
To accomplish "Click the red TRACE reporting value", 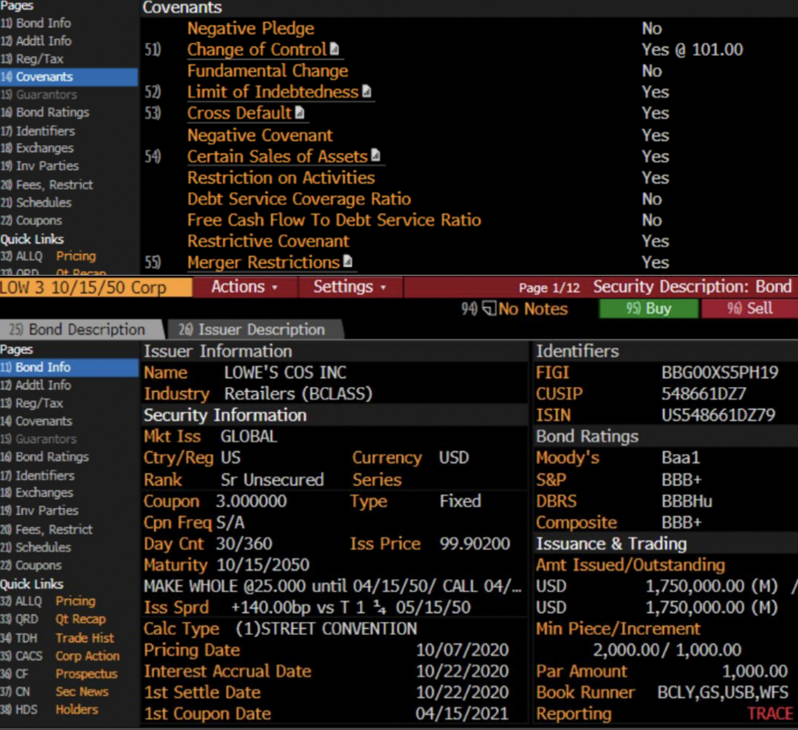I will 770,714.
